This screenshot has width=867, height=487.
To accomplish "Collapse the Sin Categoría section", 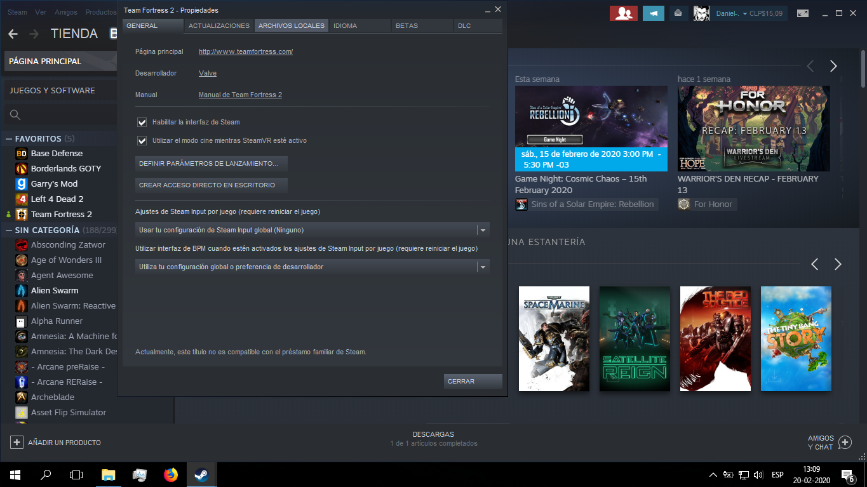I will point(9,230).
